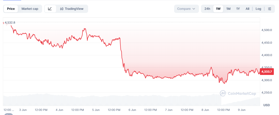Select the 1W time range
This screenshot has height=115, width=279.
click(x=218, y=9)
